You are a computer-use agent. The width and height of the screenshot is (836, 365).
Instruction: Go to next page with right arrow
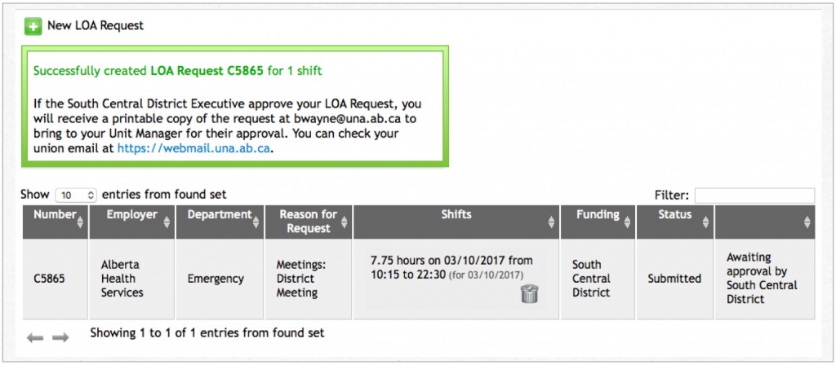(x=60, y=337)
